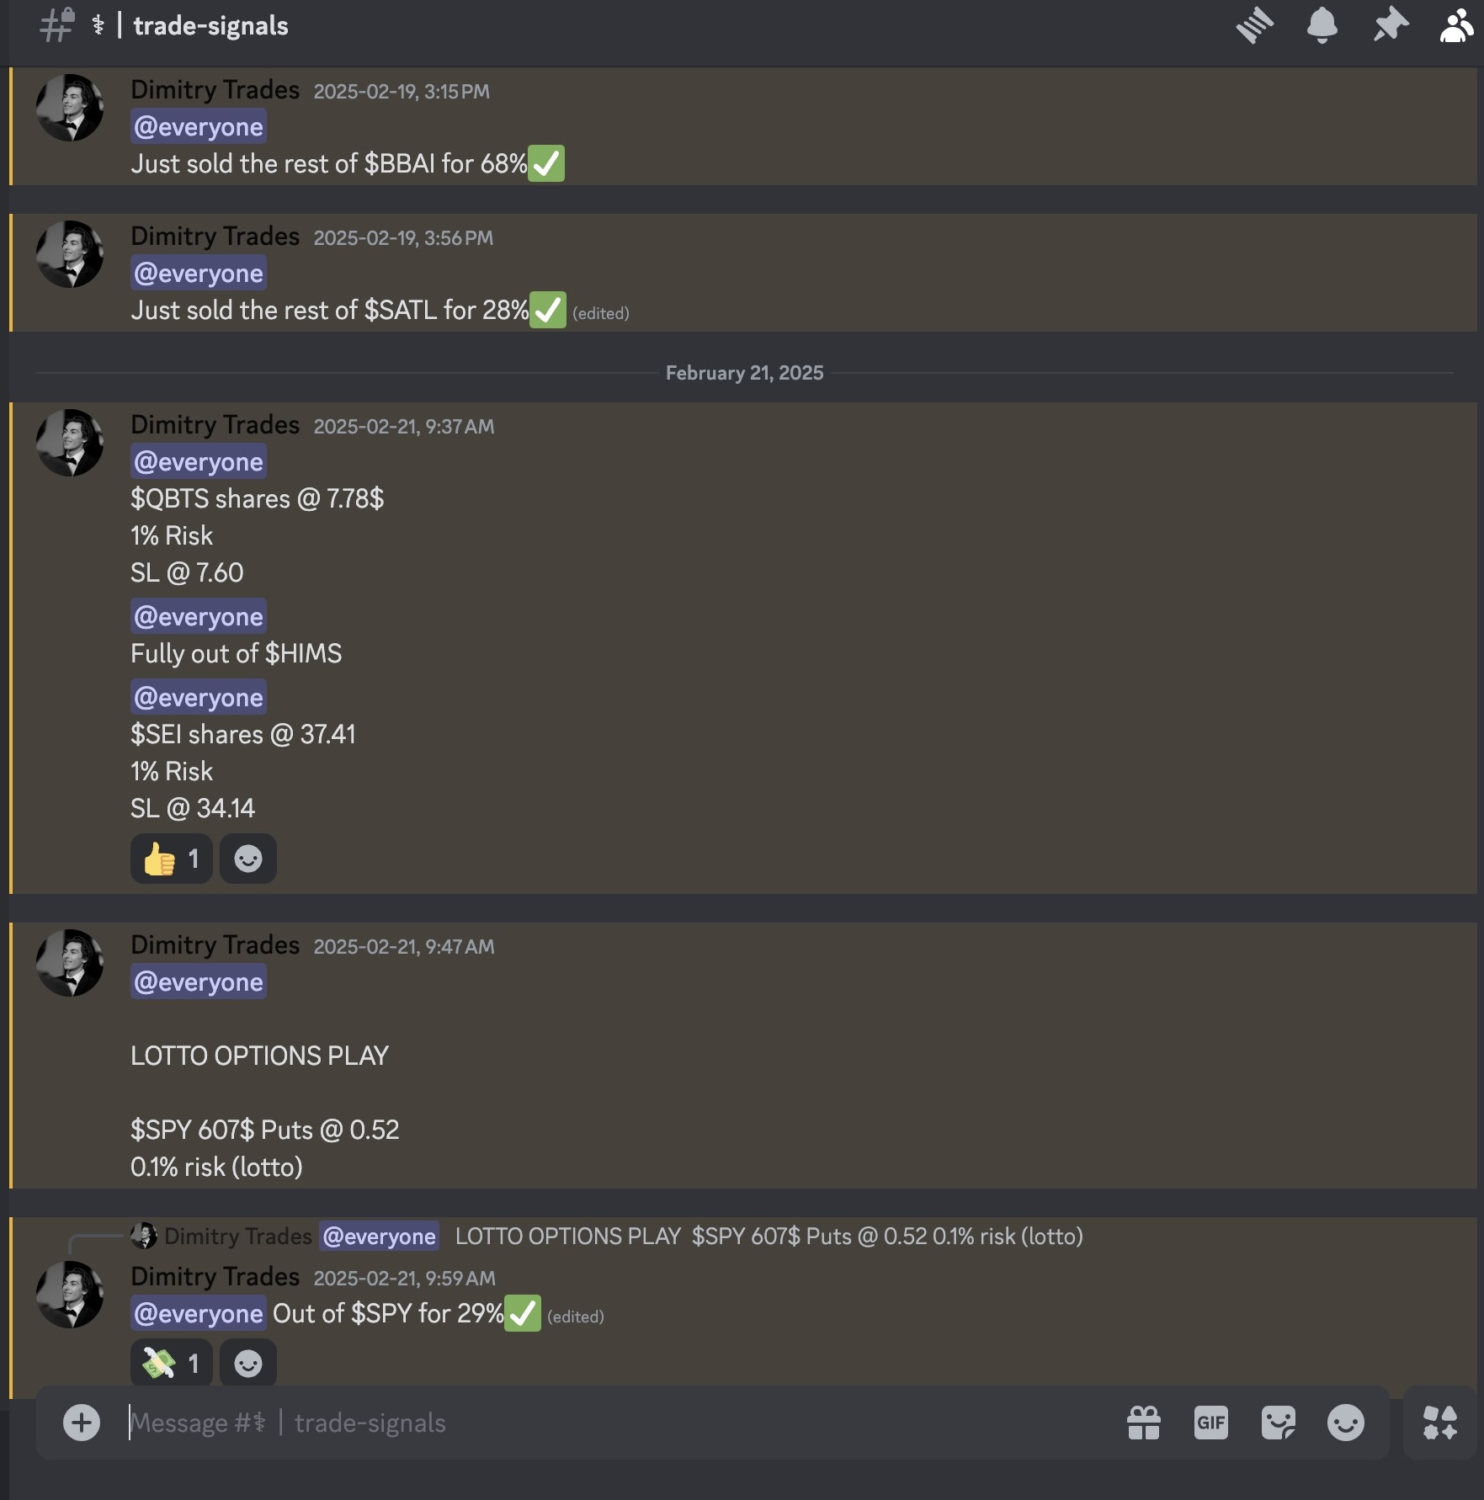
Task: Add reaction to the $SEI shares message
Action: point(248,859)
